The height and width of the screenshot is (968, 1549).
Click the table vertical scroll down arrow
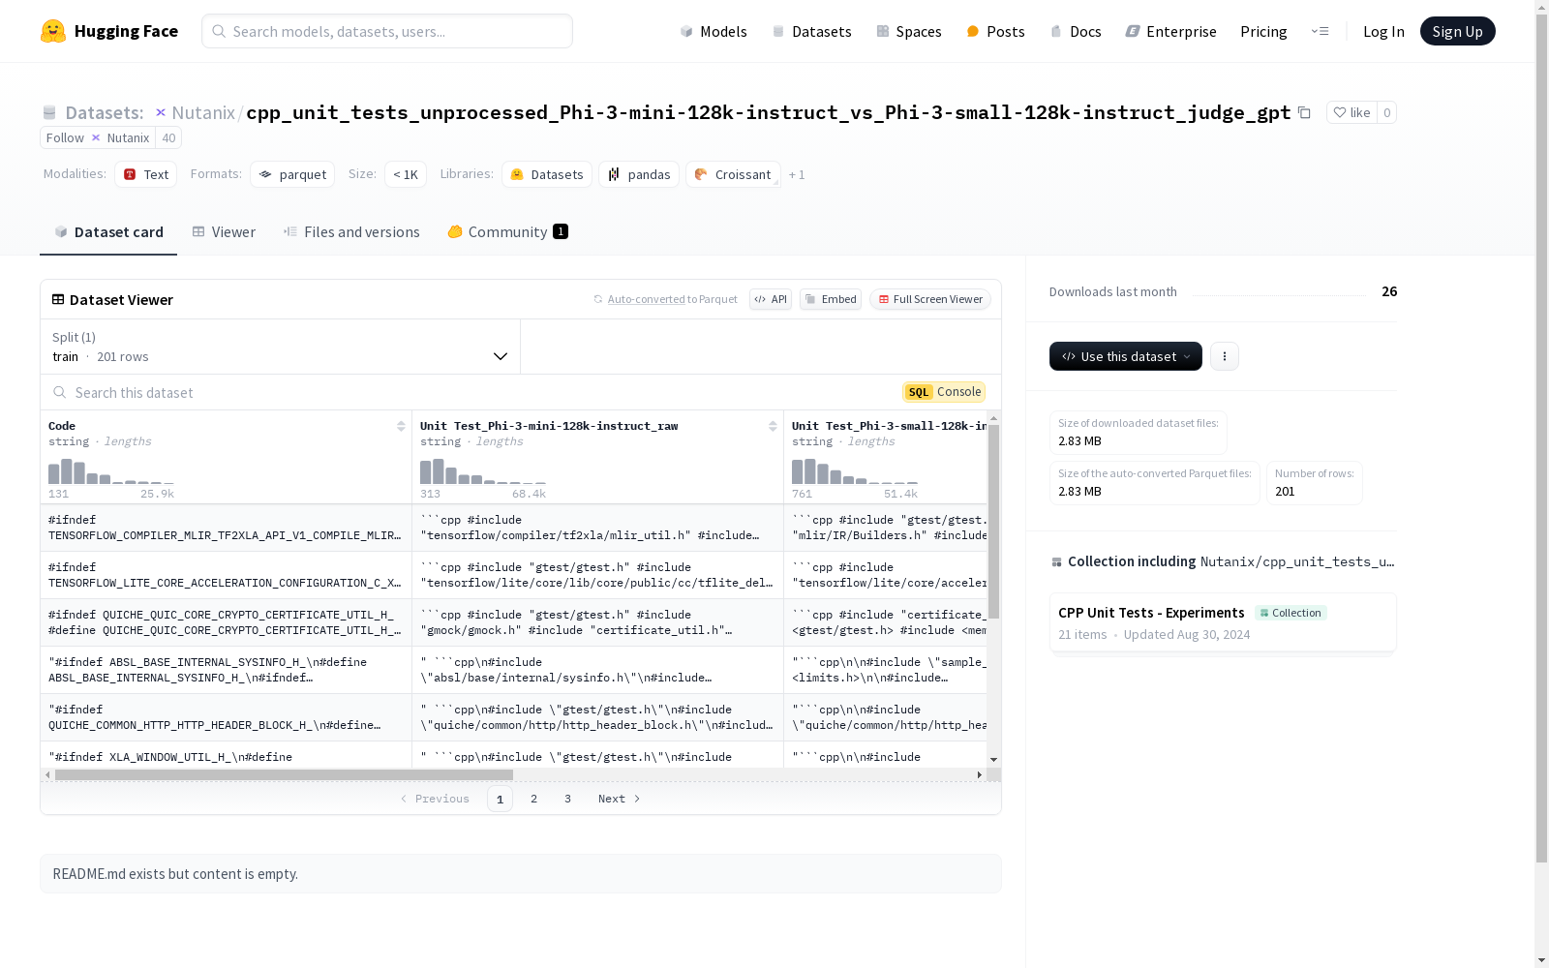coord(993,760)
